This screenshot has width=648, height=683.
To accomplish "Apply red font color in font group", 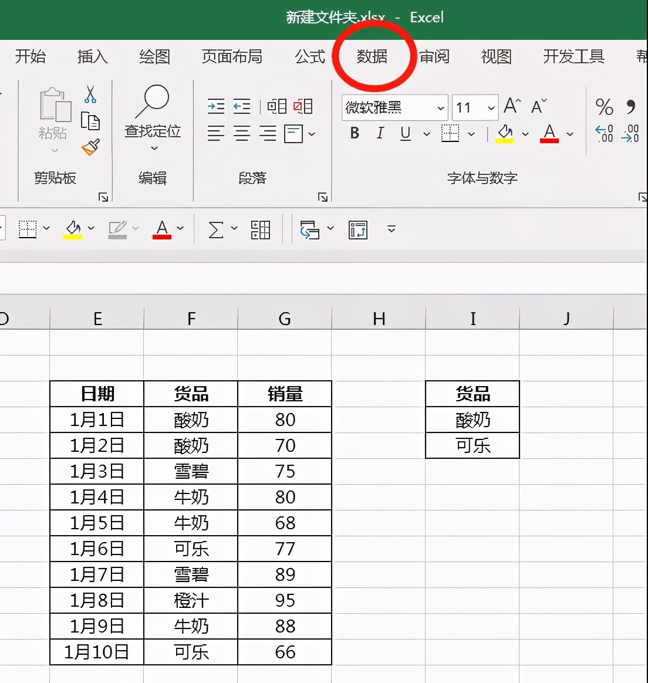I will tap(549, 134).
